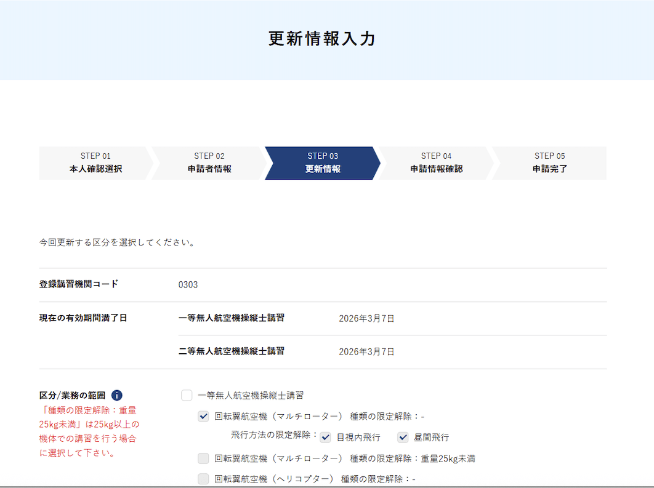Click the 二等無人航空機操縦士講習 expiry date
The image size is (654, 488).
366,352
